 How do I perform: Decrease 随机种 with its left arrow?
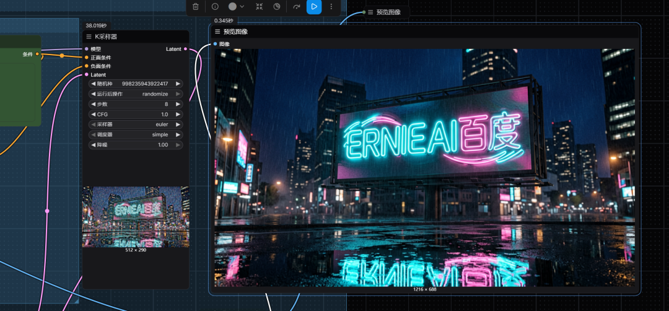93,84
